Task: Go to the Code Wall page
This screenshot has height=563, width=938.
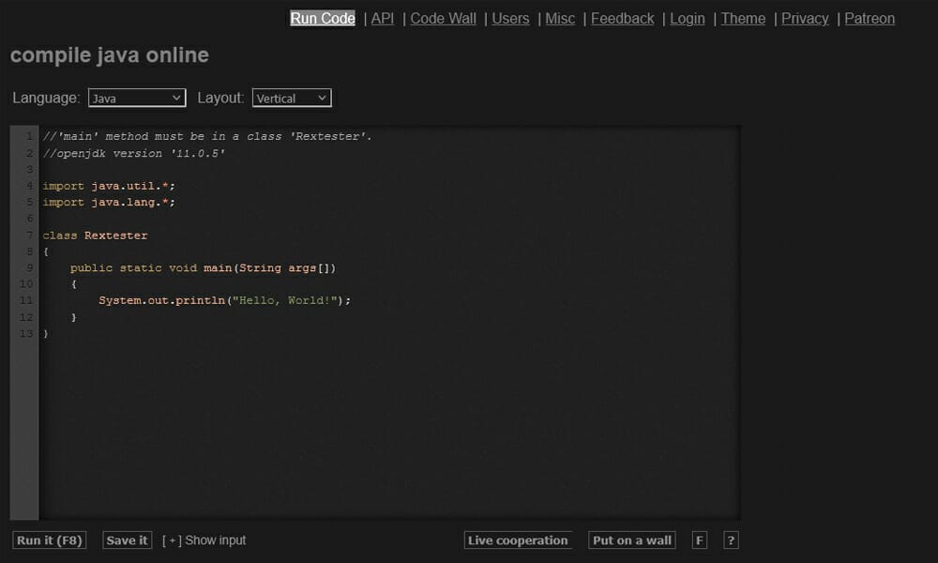Action: [x=444, y=19]
